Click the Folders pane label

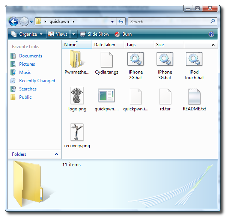[19, 154]
